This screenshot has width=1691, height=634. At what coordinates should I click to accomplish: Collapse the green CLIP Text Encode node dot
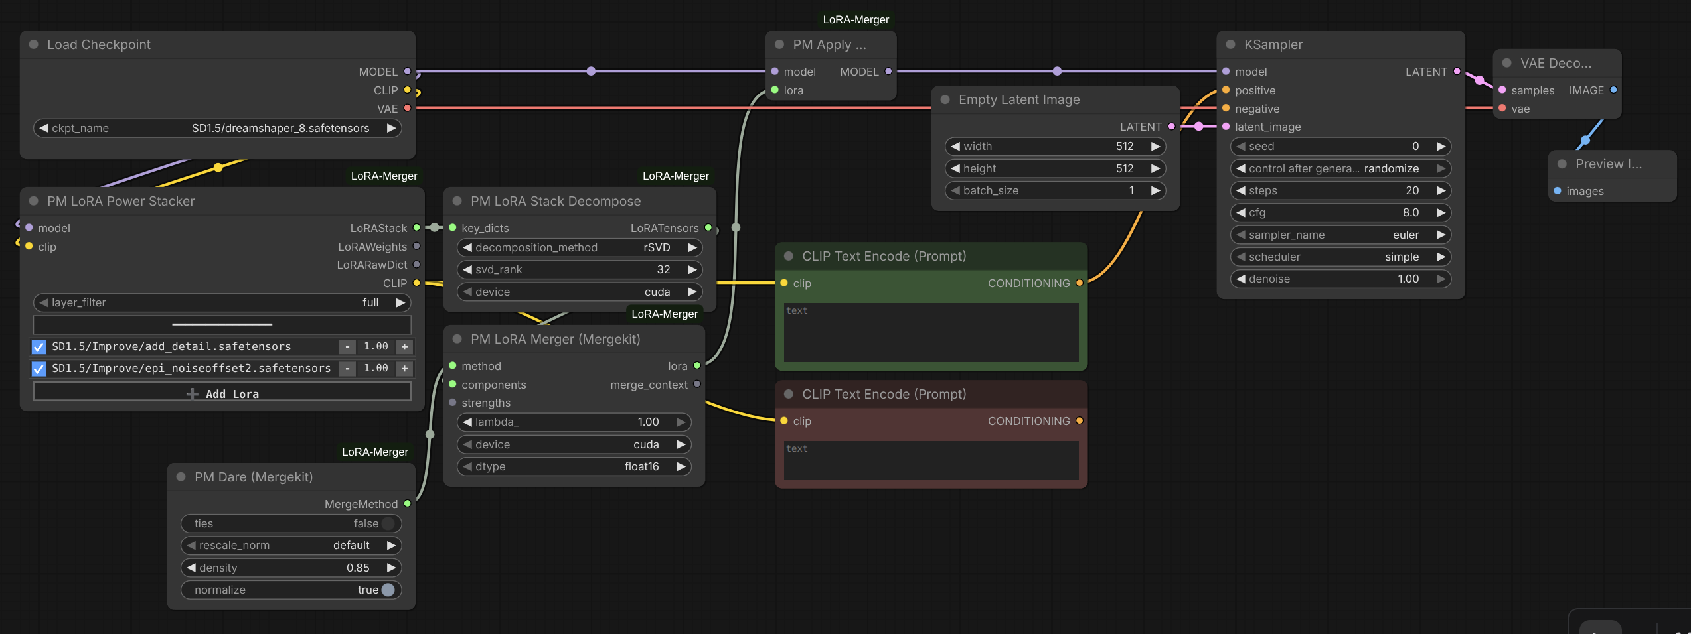click(789, 256)
